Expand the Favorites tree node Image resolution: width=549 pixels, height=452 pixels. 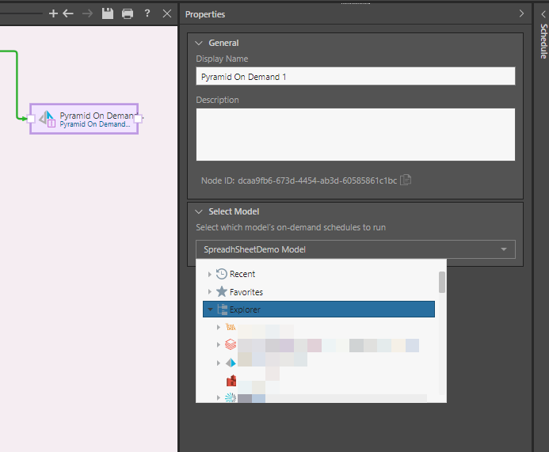210,292
